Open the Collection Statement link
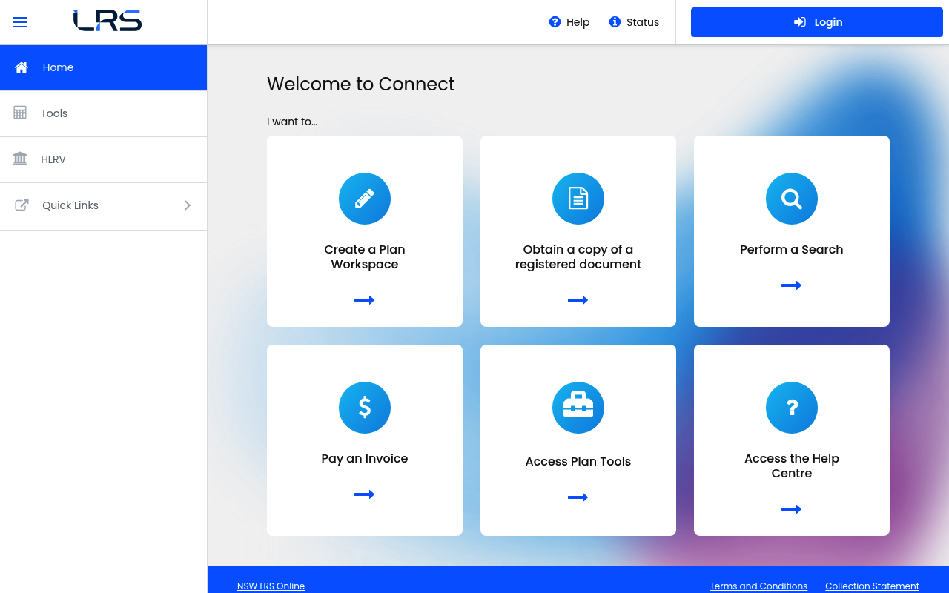 click(872, 586)
